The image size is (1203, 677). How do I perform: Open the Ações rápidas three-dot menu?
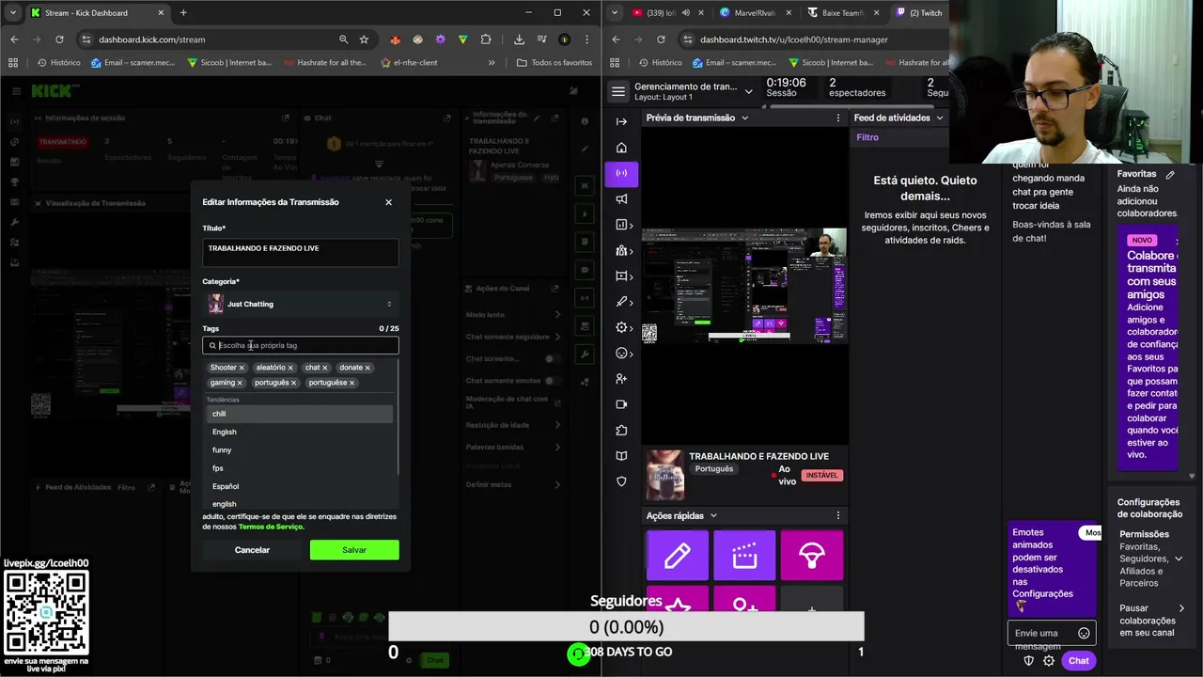(838, 515)
